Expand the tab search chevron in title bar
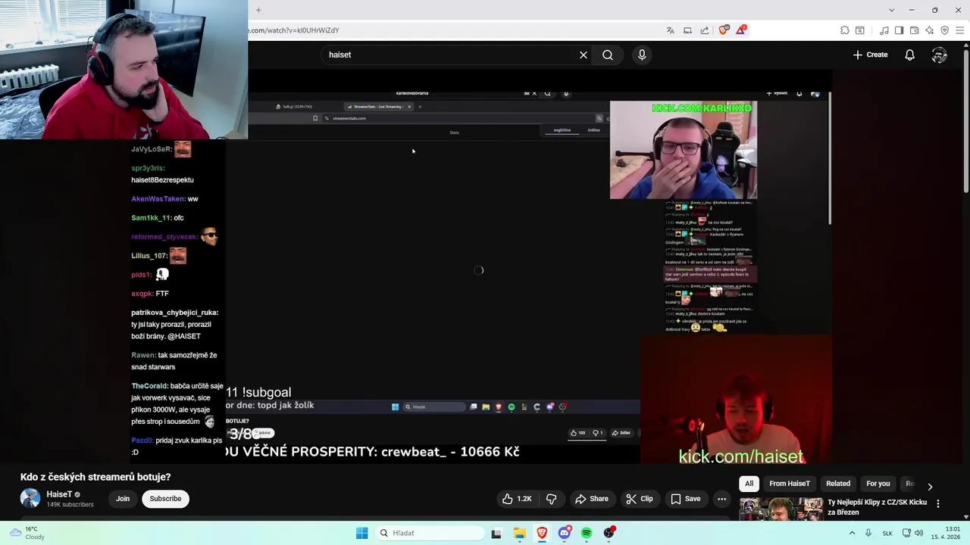 891,10
